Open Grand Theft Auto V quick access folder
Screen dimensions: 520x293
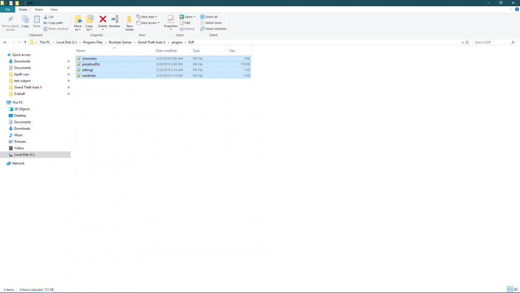28,87
